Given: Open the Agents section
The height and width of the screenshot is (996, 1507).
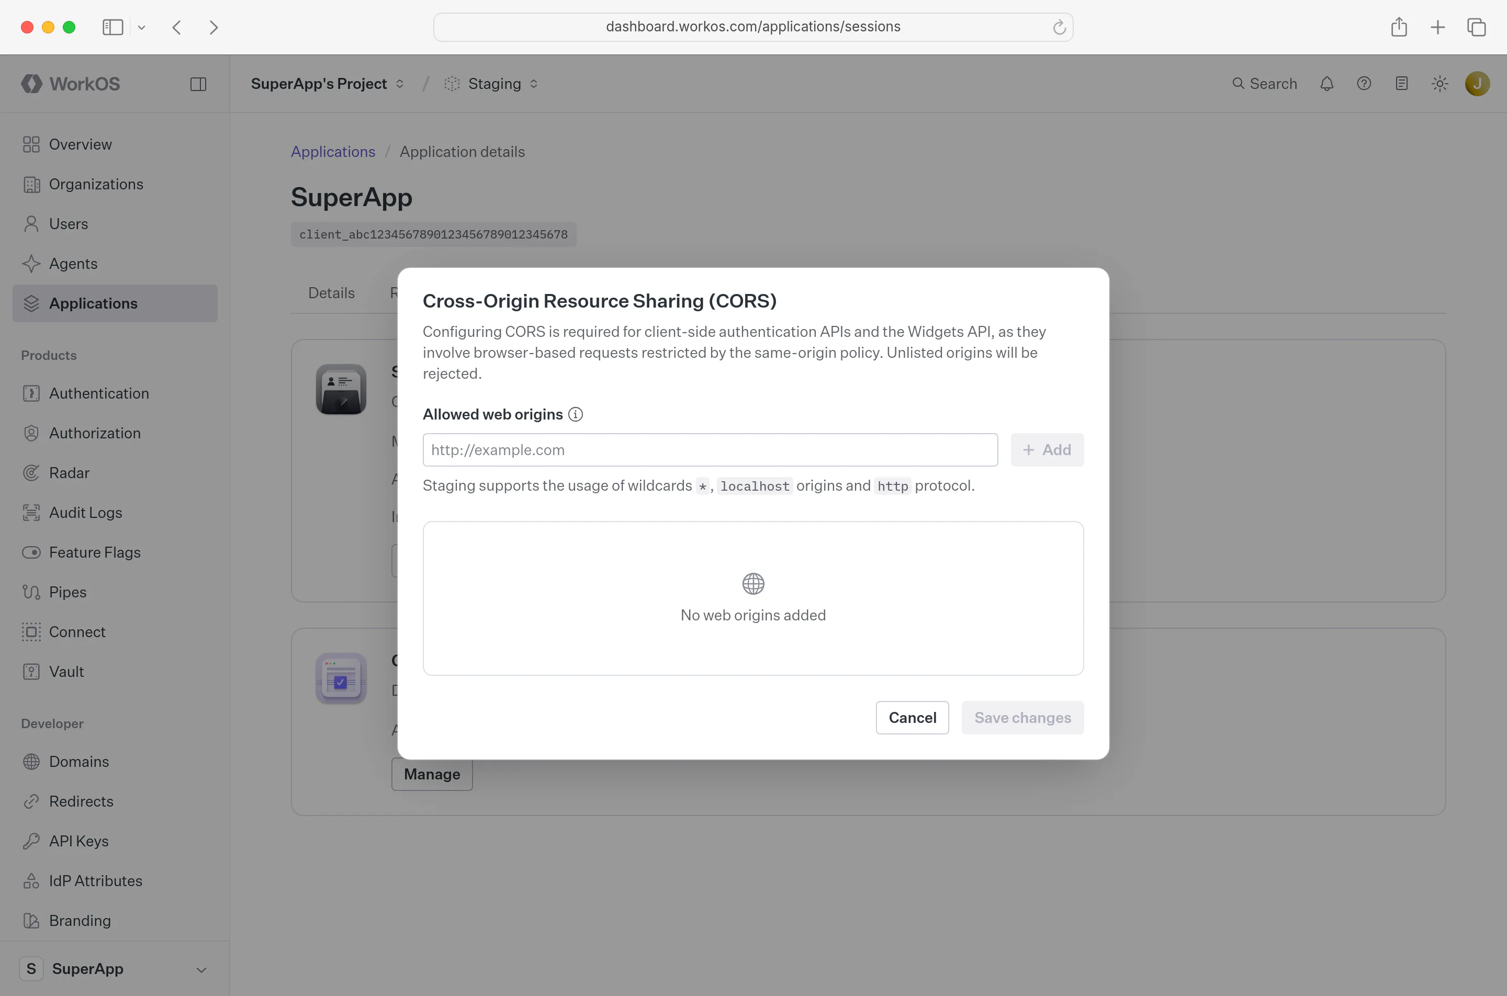Looking at the screenshot, I should coord(115,264).
